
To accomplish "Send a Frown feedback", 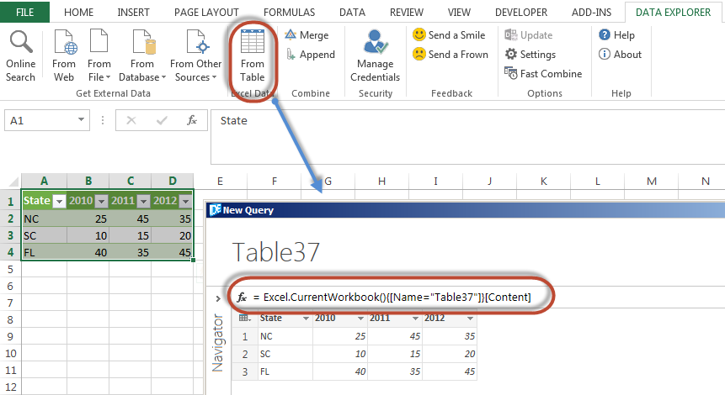I will [x=450, y=55].
